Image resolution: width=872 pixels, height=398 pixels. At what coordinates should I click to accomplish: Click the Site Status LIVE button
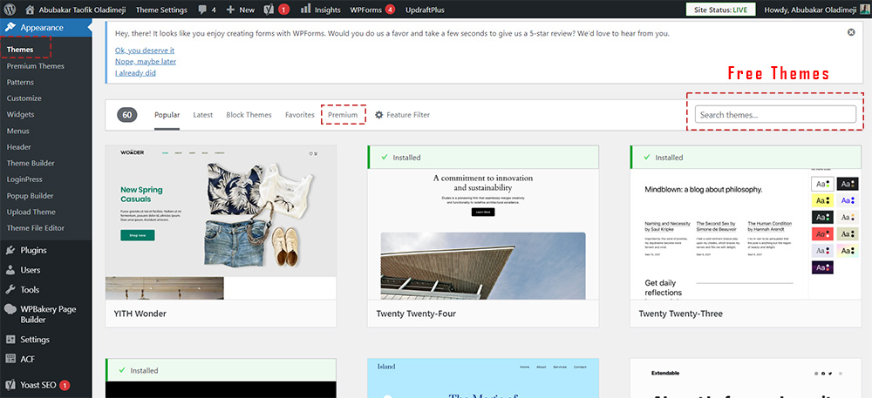pyautogui.click(x=721, y=10)
